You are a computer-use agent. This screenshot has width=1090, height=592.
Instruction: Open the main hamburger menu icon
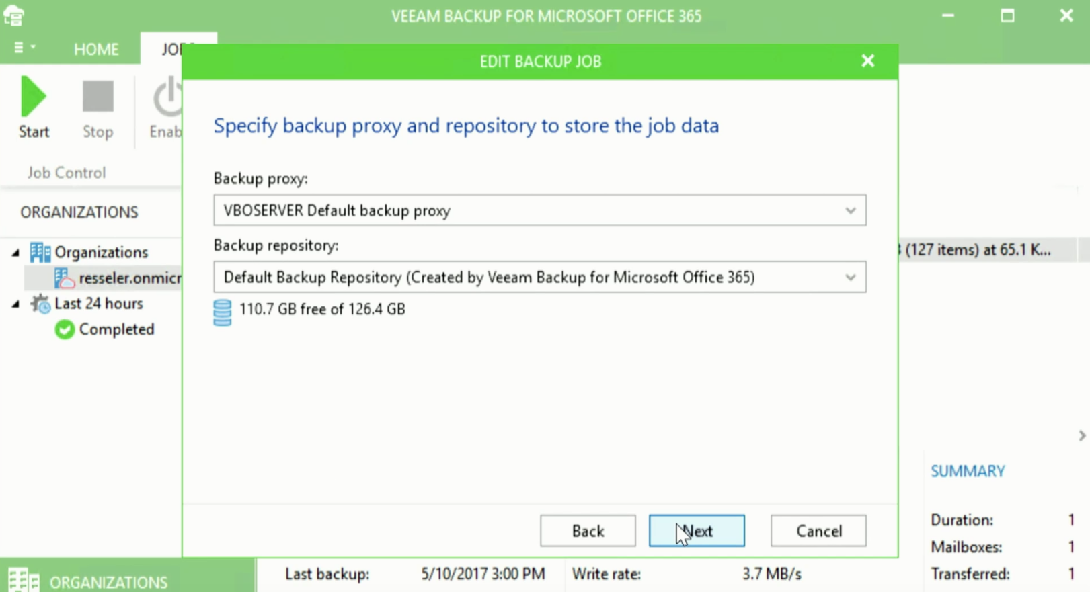click(24, 48)
